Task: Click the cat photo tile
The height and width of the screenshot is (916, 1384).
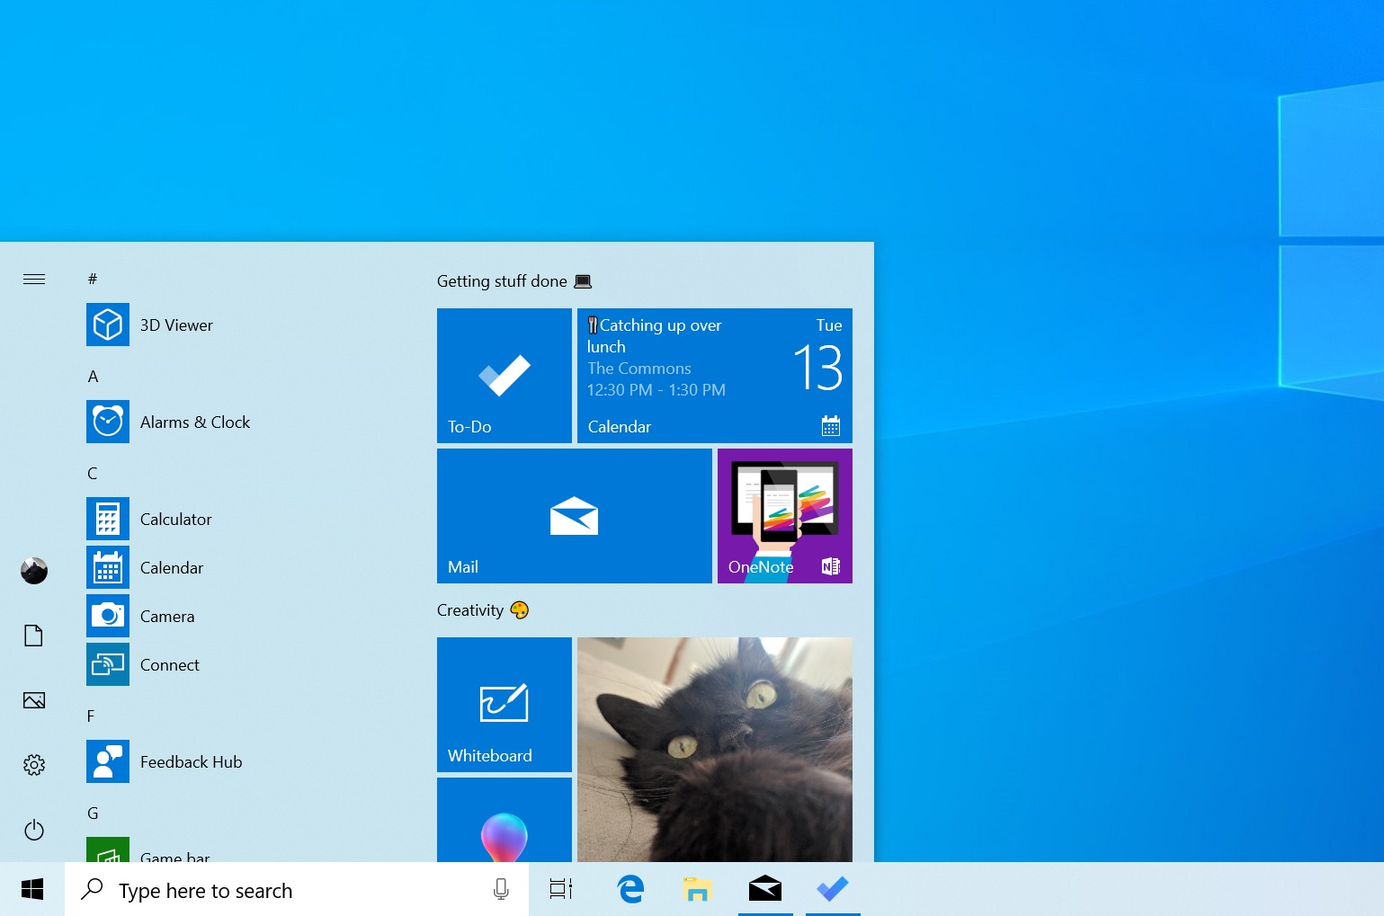Action: point(714,750)
